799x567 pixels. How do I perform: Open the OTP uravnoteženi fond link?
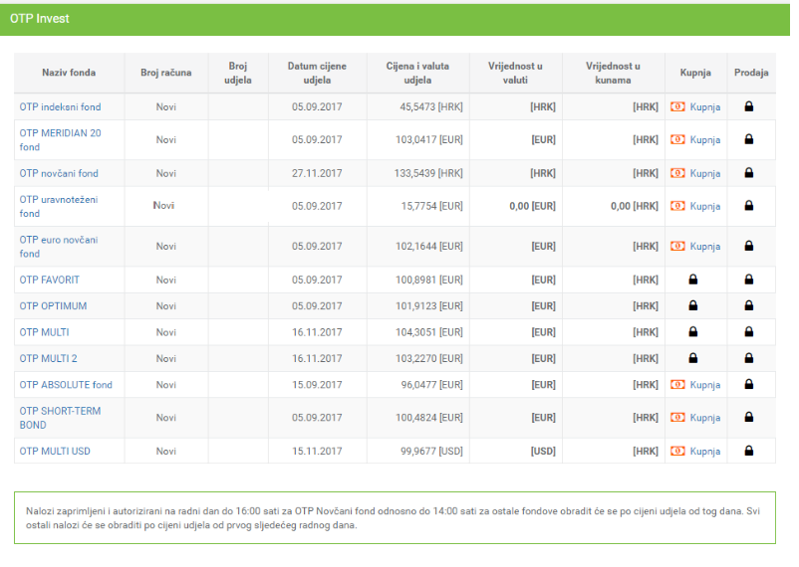tap(59, 207)
